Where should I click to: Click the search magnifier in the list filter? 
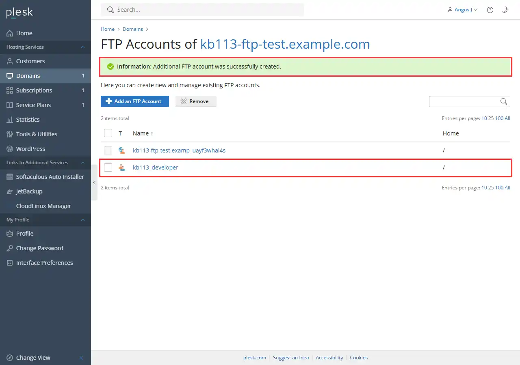[x=504, y=101]
